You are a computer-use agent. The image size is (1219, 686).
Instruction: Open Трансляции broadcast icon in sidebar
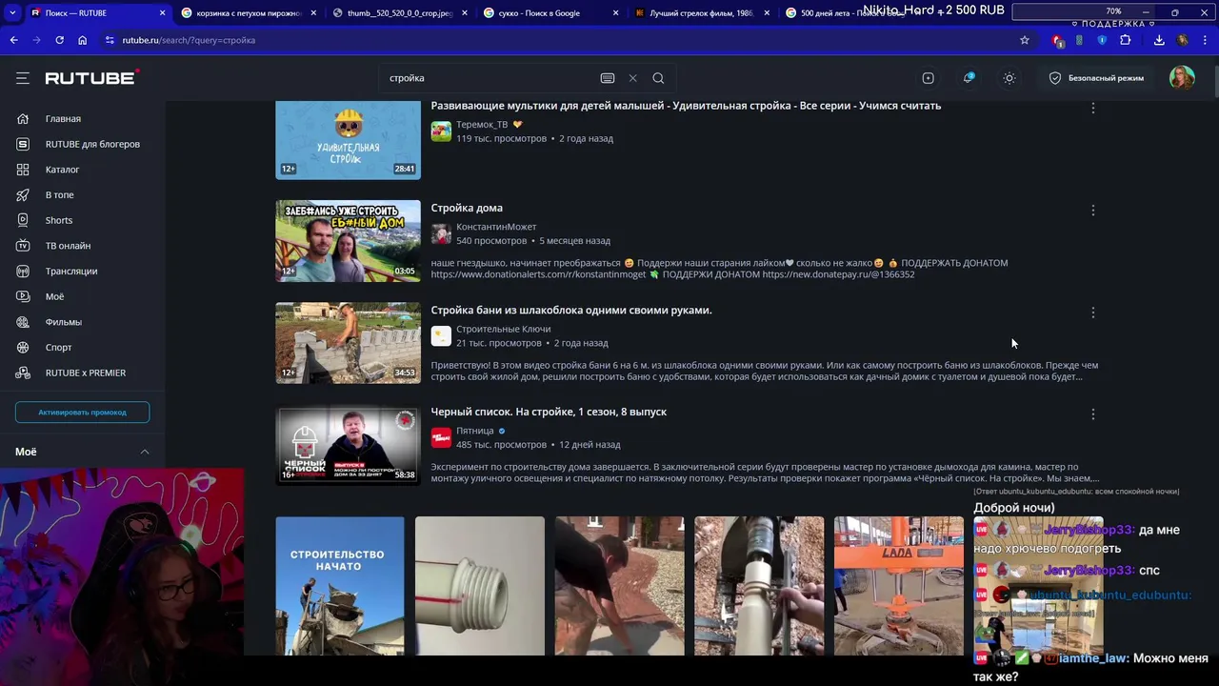tap(23, 272)
